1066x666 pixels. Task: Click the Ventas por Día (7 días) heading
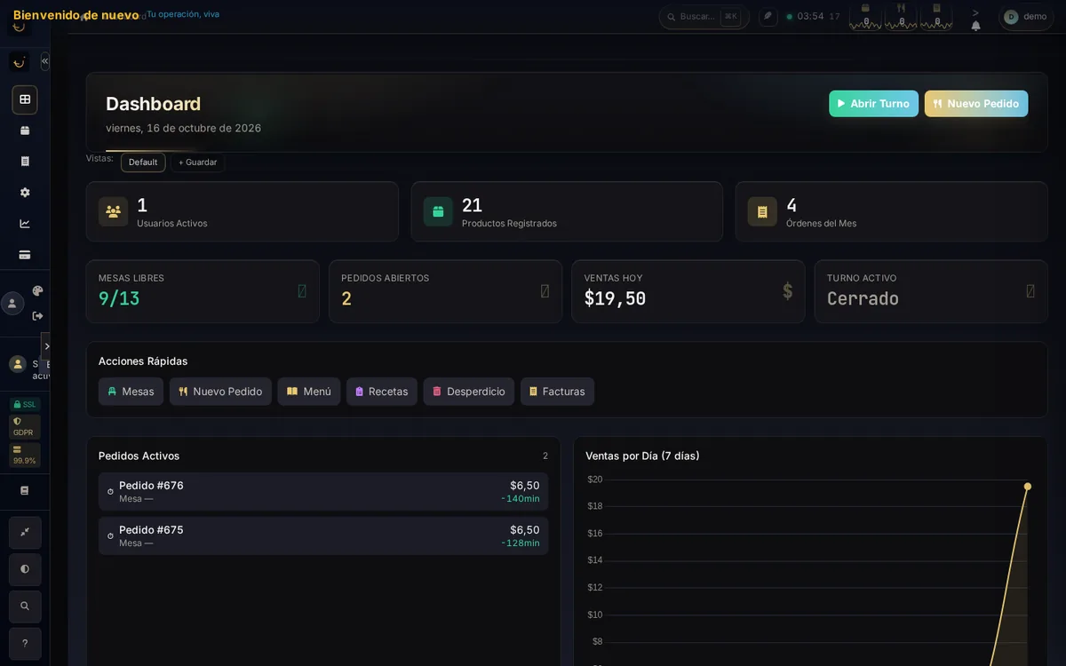point(642,456)
